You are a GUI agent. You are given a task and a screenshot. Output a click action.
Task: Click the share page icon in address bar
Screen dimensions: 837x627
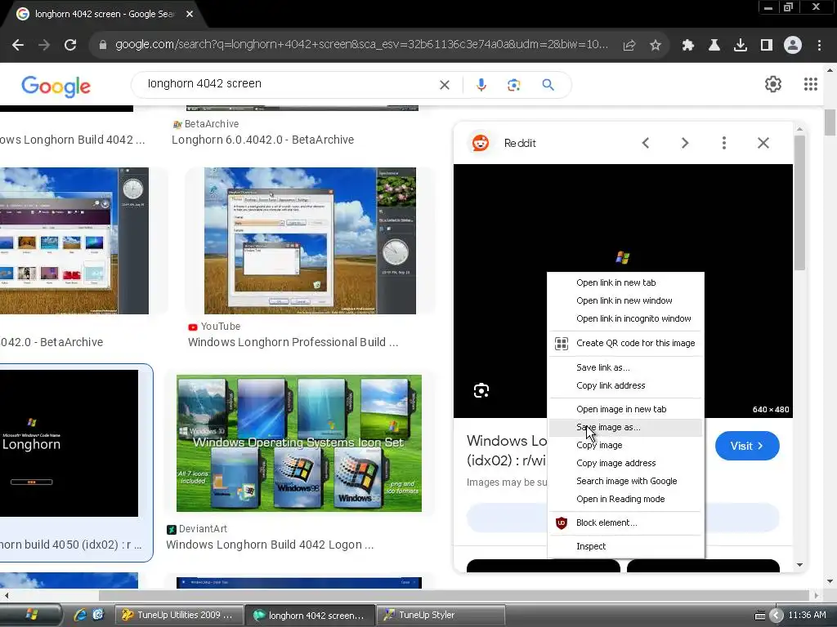point(629,46)
